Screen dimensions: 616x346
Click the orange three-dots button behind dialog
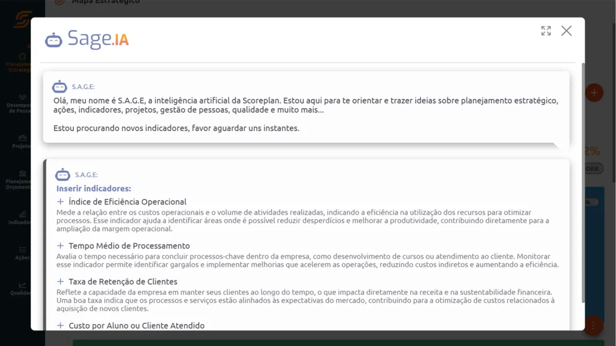click(593, 325)
